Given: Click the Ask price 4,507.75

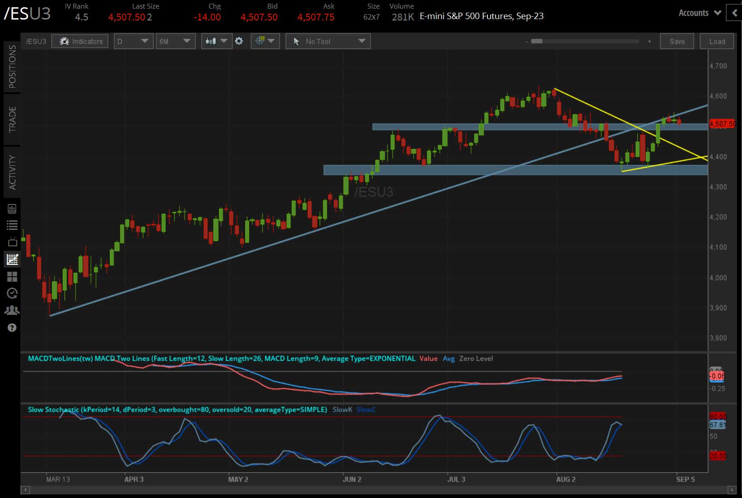Looking at the screenshot, I should (316, 17).
